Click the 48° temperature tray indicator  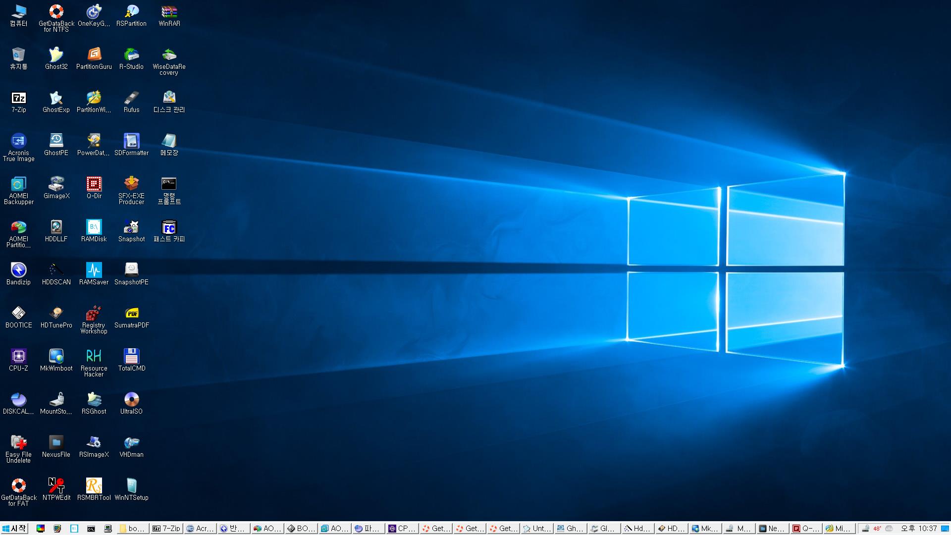tap(877, 529)
